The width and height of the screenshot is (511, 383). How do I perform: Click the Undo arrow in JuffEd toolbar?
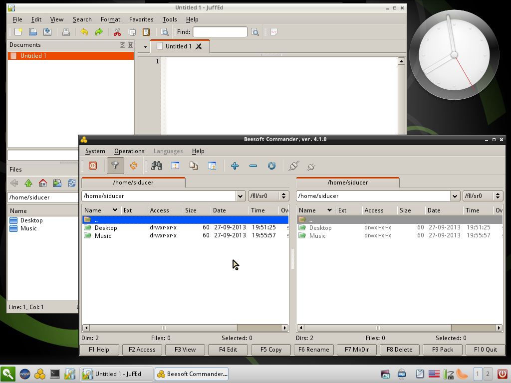click(x=84, y=31)
